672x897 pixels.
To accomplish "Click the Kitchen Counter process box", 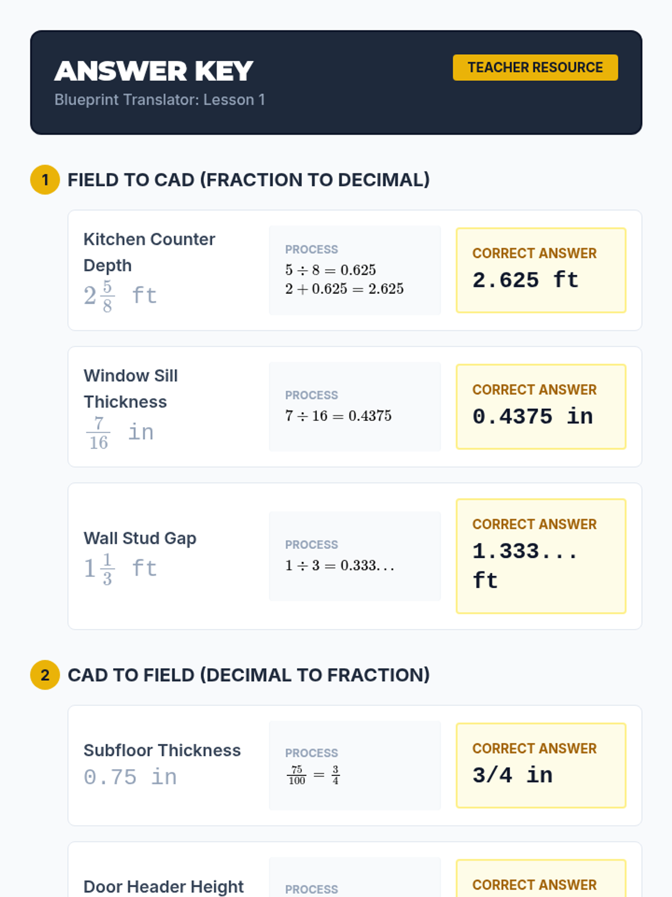I will click(354, 270).
